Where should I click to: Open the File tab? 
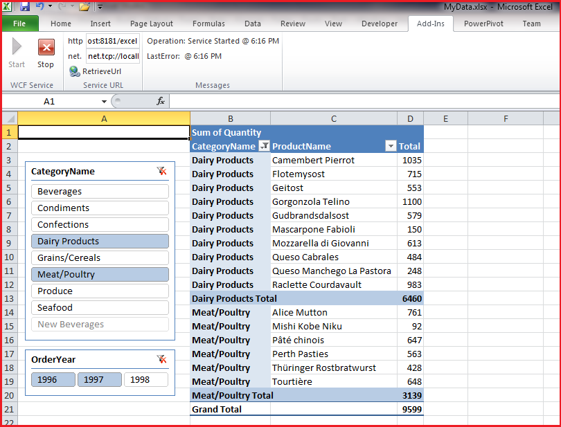click(19, 24)
